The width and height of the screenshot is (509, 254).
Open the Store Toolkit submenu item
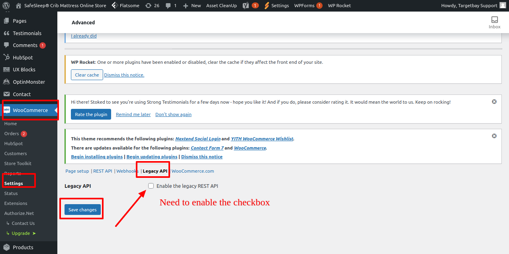[18, 163]
